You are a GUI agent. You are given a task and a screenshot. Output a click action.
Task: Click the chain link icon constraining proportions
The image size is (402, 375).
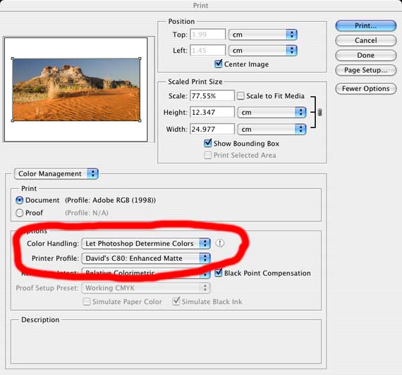click(319, 112)
